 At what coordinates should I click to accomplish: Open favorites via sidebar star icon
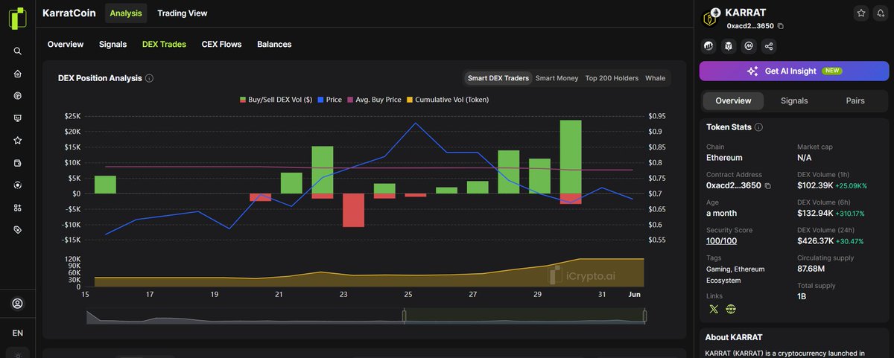(x=17, y=141)
